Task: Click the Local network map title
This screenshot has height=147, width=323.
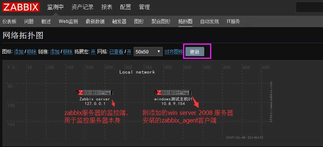Action: (x=137, y=72)
